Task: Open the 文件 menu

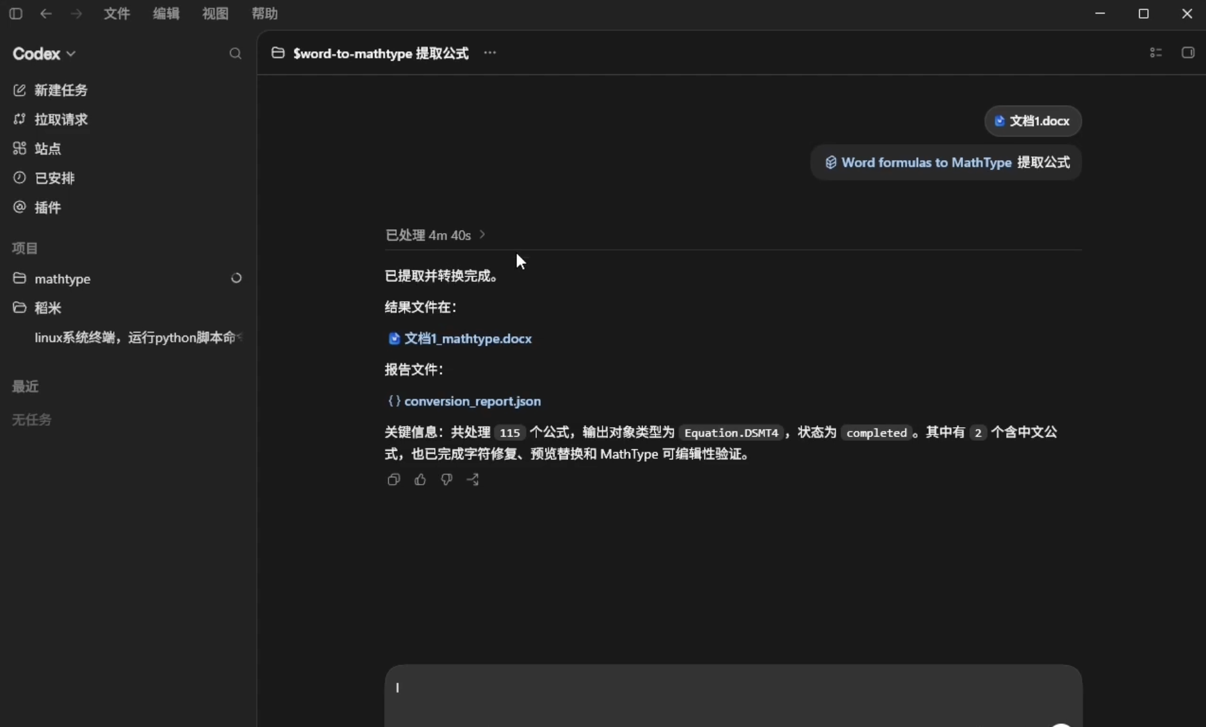Action: pos(117,14)
